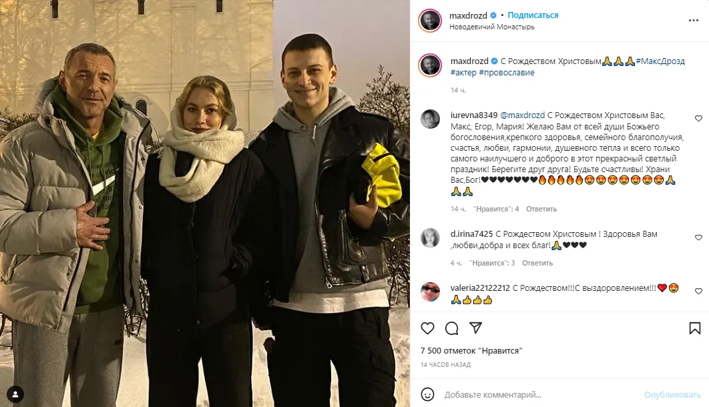Reply to d.irina7425's comment
Image resolution: width=709 pixels, height=407 pixels.
coord(537,263)
